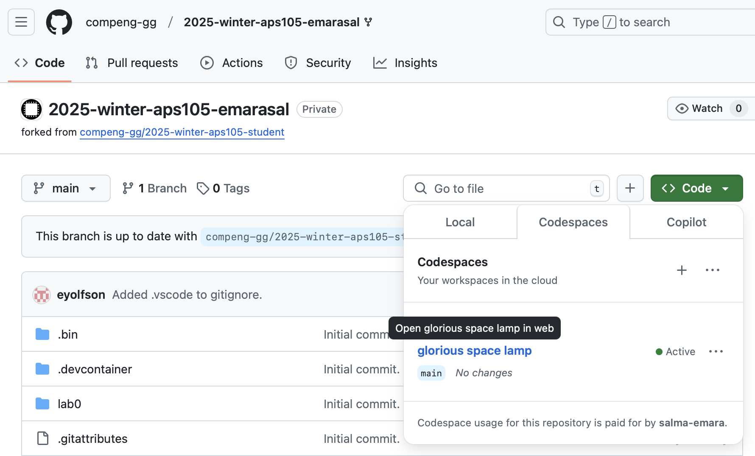Open options menu for glorious space lamp

tap(716, 351)
